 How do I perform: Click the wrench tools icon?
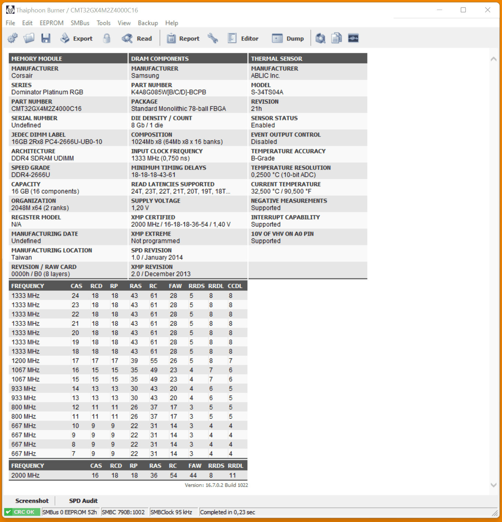[213, 38]
